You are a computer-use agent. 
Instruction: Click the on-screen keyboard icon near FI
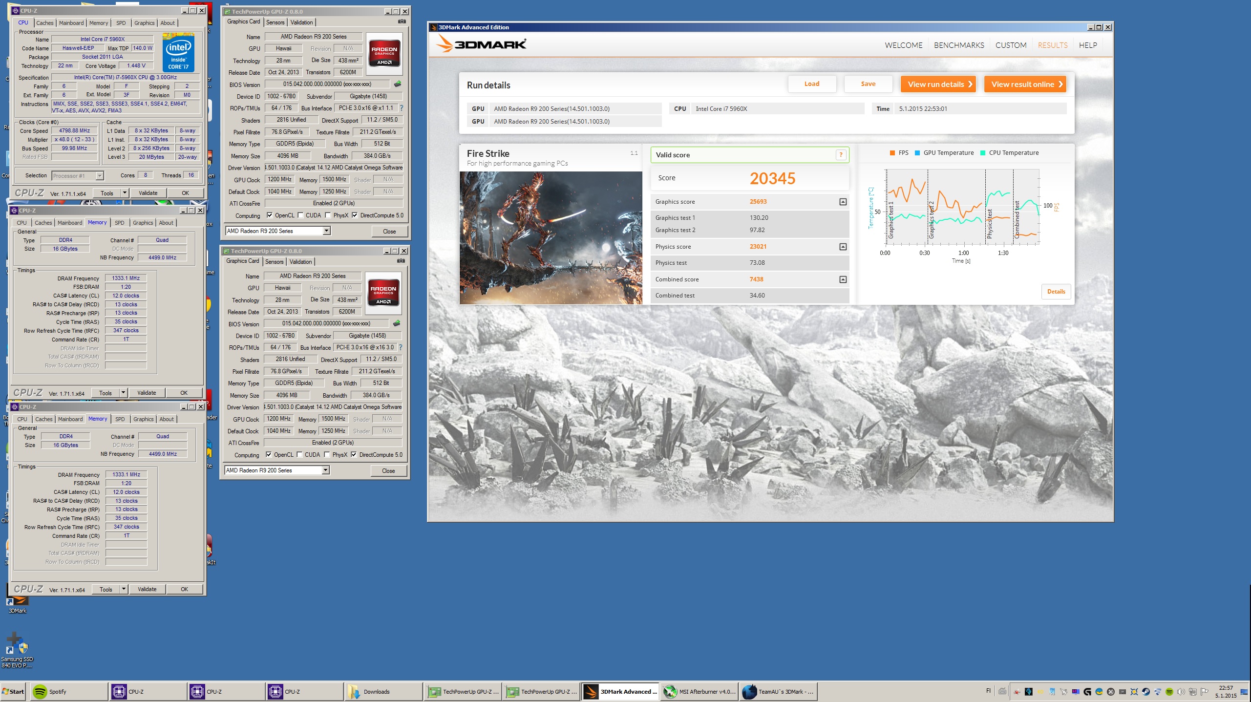click(1002, 691)
